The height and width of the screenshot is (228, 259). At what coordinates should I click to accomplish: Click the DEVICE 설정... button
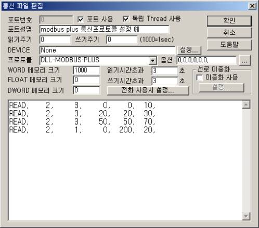tap(189, 50)
